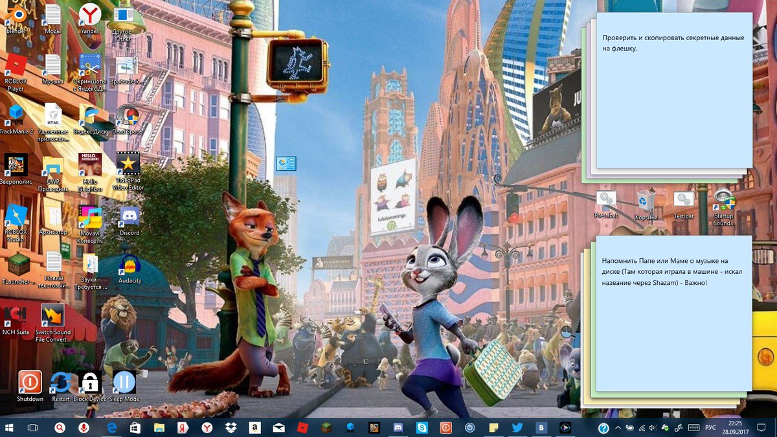Viewport: 777px width, 437px height.
Task: Activate the microphone voice icon in taskbar
Action: click(x=84, y=427)
